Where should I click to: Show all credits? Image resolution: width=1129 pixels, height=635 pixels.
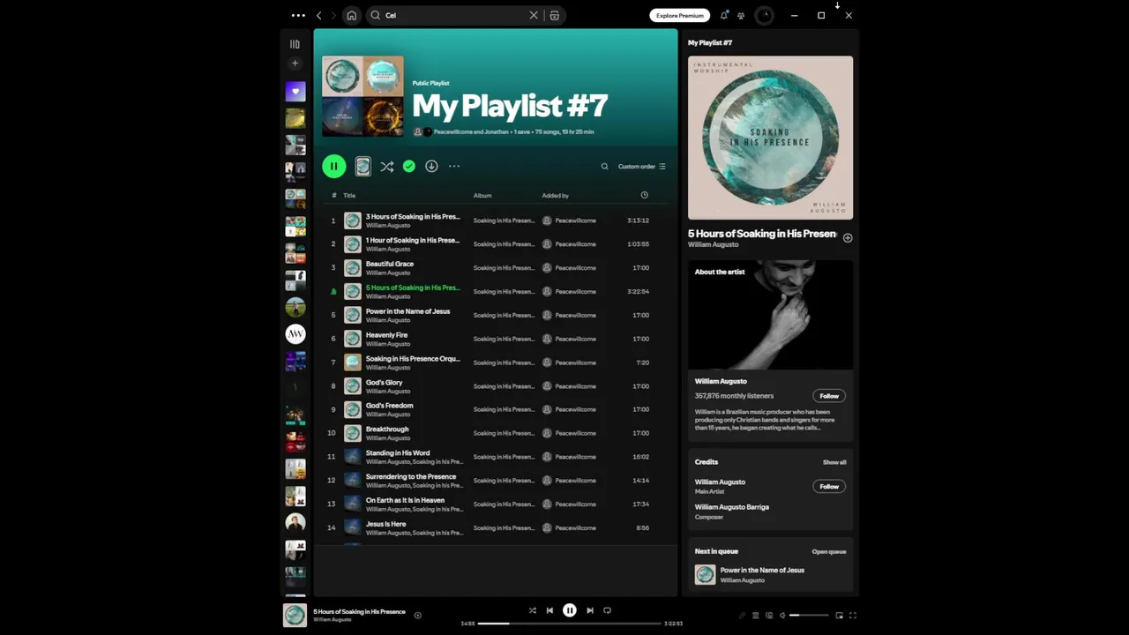pos(834,462)
